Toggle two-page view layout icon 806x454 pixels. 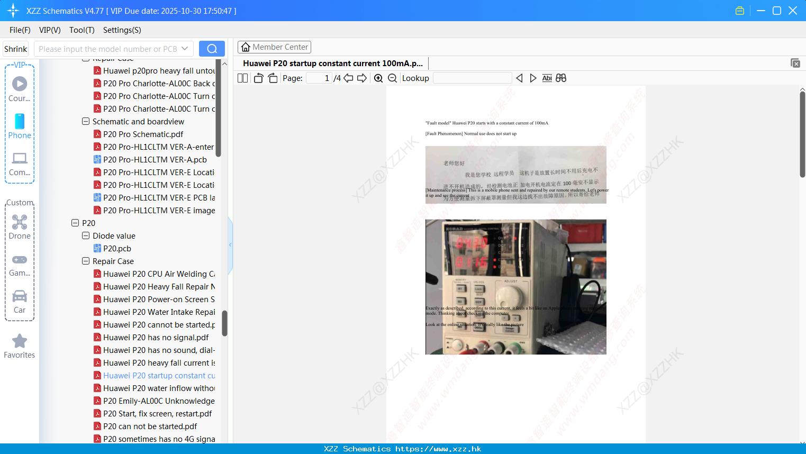tap(242, 78)
